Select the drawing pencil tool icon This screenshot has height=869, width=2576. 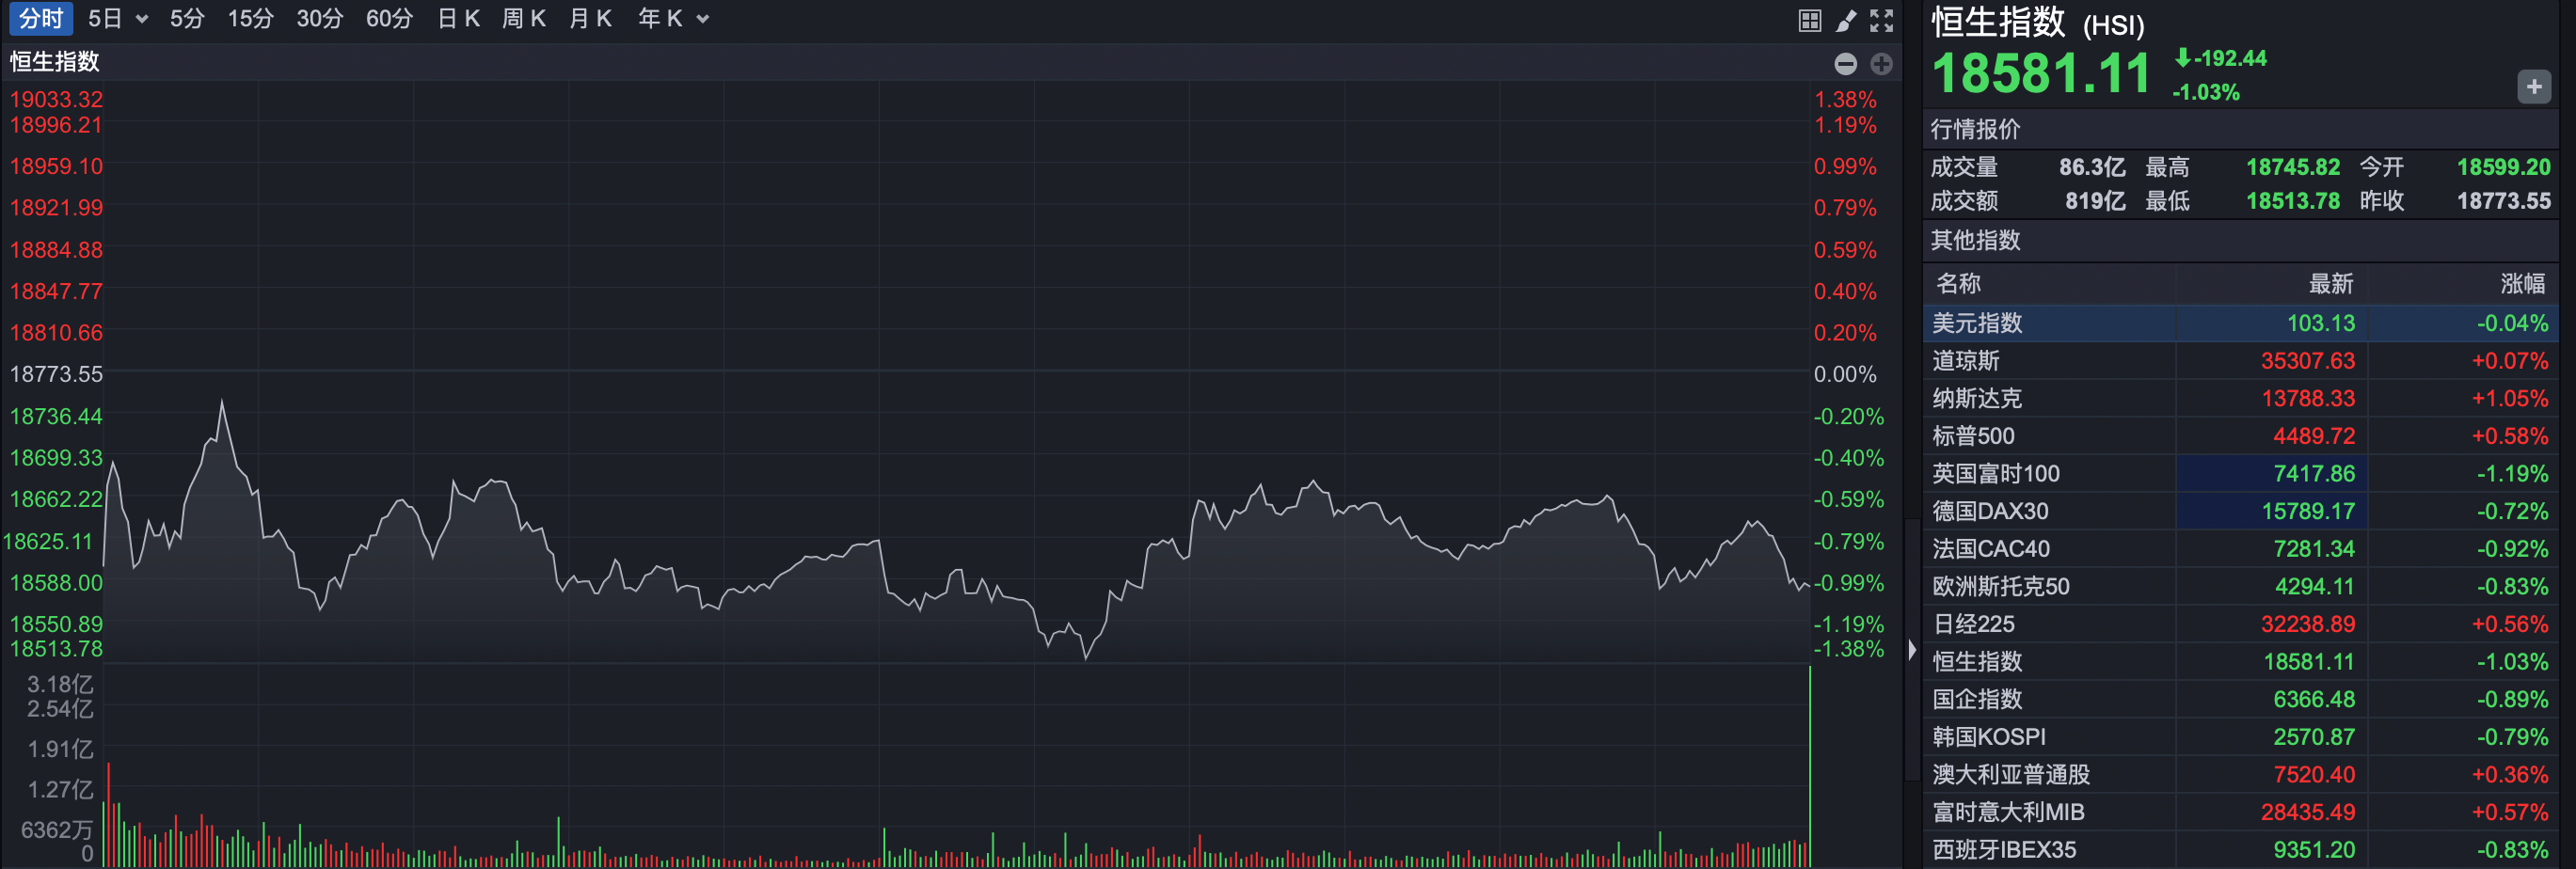coord(1846,20)
